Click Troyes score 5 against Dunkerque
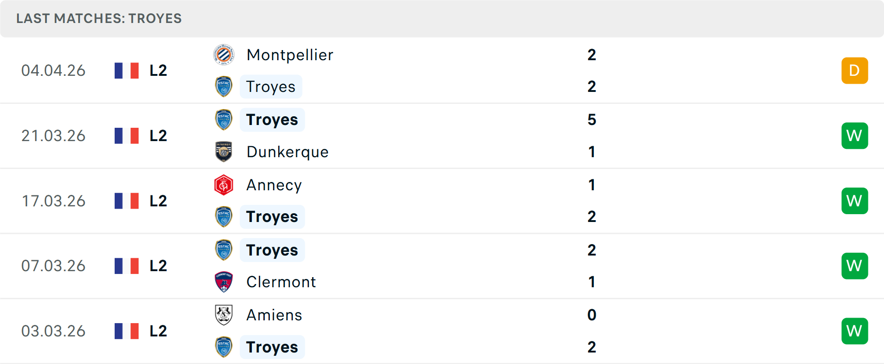Image resolution: width=884 pixels, height=364 pixels. pos(592,119)
